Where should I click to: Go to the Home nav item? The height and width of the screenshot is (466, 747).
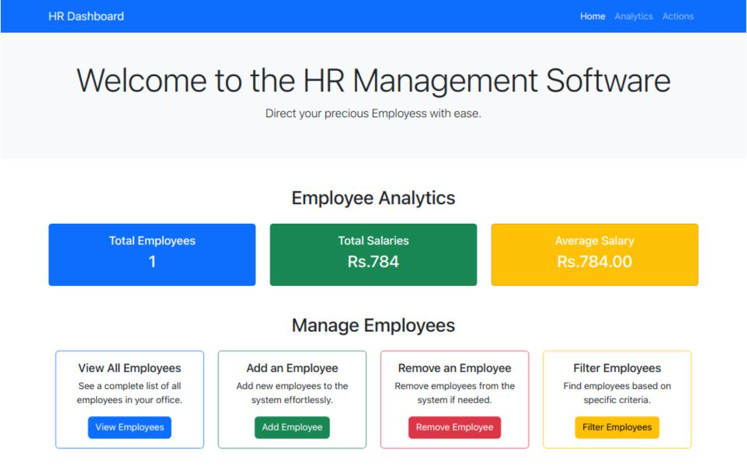click(592, 16)
